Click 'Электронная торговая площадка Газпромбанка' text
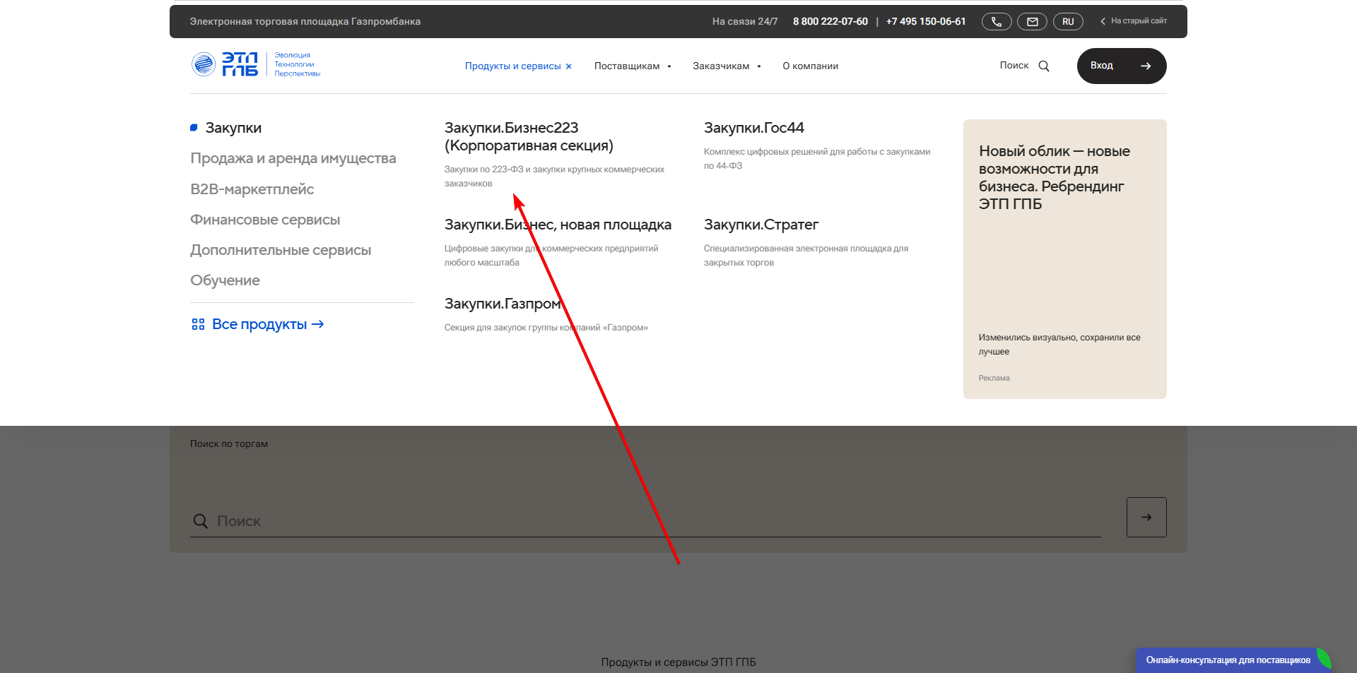The image size is (1357, 673). pos(305,22)
